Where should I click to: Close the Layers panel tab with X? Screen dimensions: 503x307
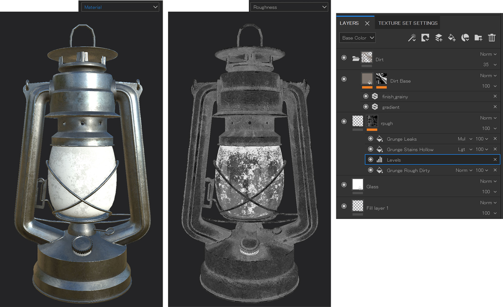pyautogui.click(x=367, y=23)
